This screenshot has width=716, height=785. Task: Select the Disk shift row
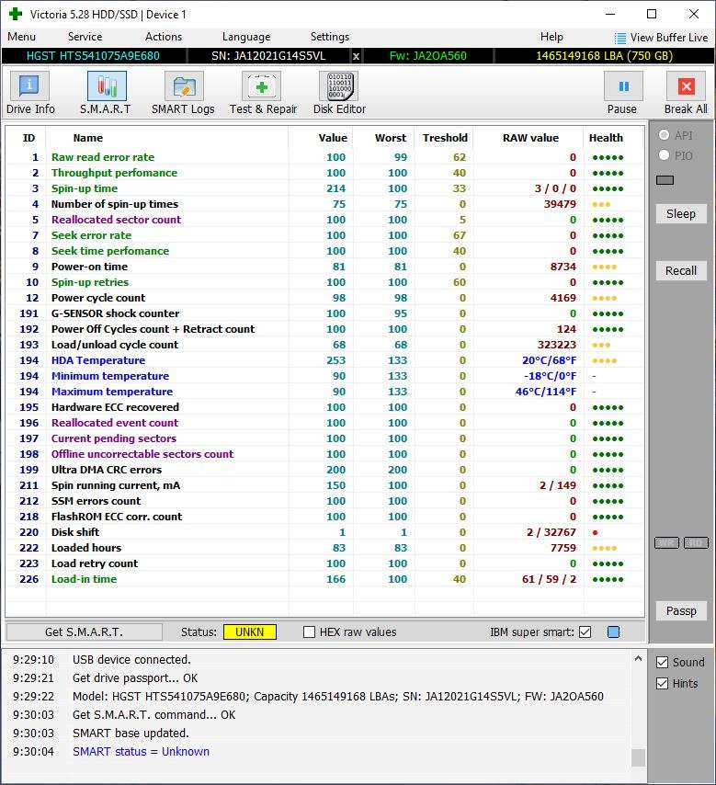click(324, 532)
